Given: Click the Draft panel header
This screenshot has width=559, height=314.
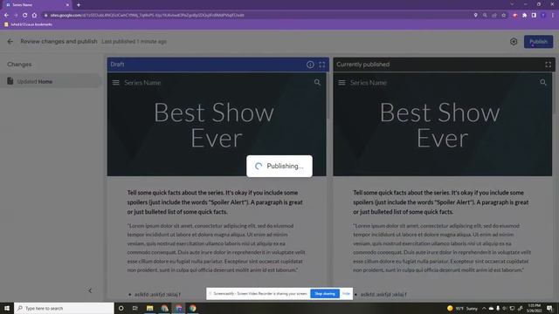Looking at the screenshot, I should [x=218, y=65].
